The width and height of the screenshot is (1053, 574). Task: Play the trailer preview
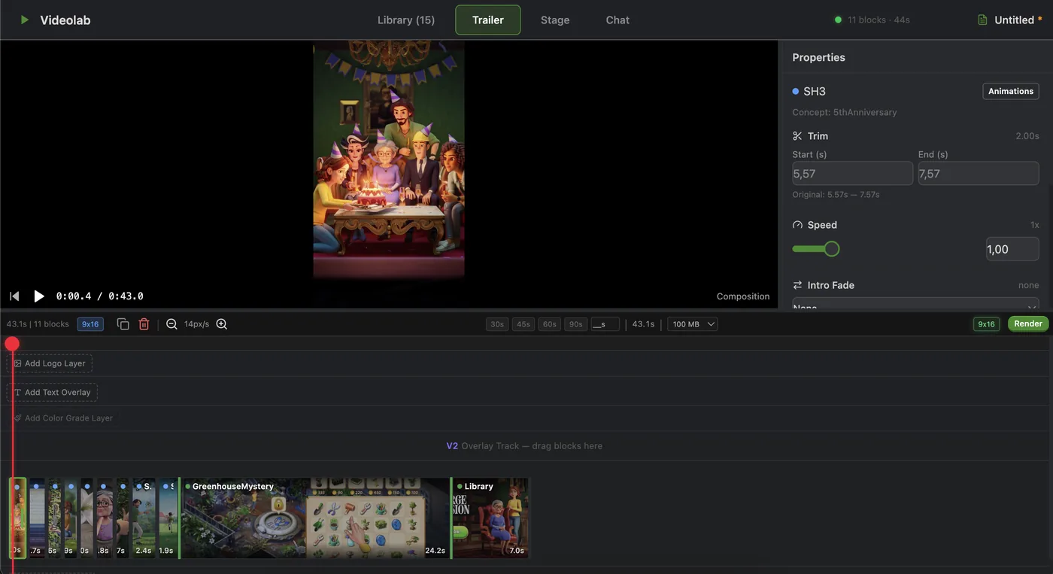(x=39, y=296)
